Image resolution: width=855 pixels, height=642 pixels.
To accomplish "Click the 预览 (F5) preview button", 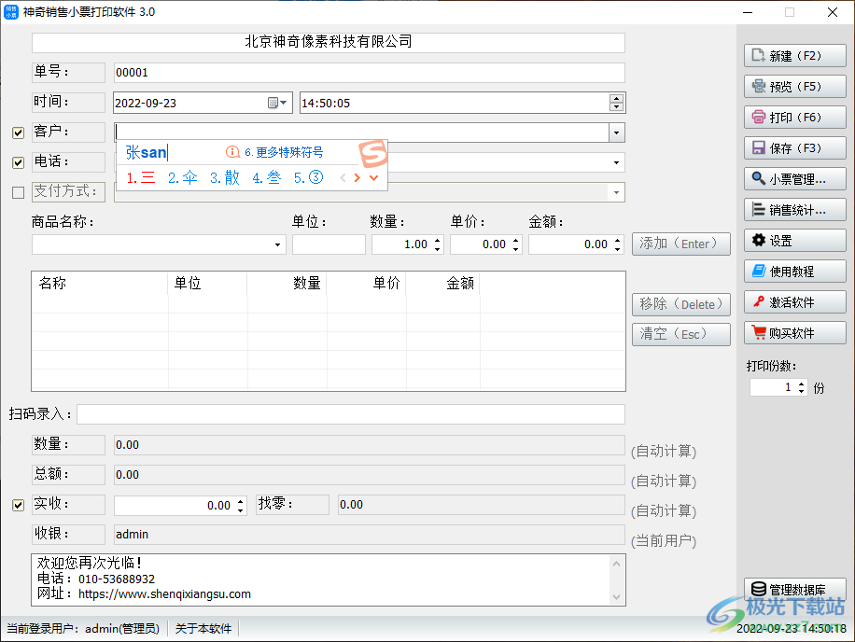I will coord(795,87).
